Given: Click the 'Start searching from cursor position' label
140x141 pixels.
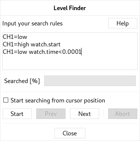Looking at the screenshot, I should (58, 101).
